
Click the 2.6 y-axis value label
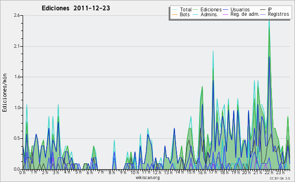pos(17,15)
